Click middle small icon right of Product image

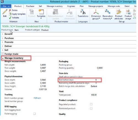[134, 14]
